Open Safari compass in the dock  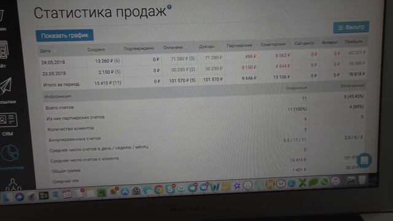292,184
